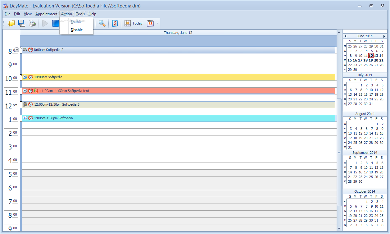Click the scrollbar down arrow of schedule
Image resolution: width=390 pixels, height=234 pixels.
(339, 229)
